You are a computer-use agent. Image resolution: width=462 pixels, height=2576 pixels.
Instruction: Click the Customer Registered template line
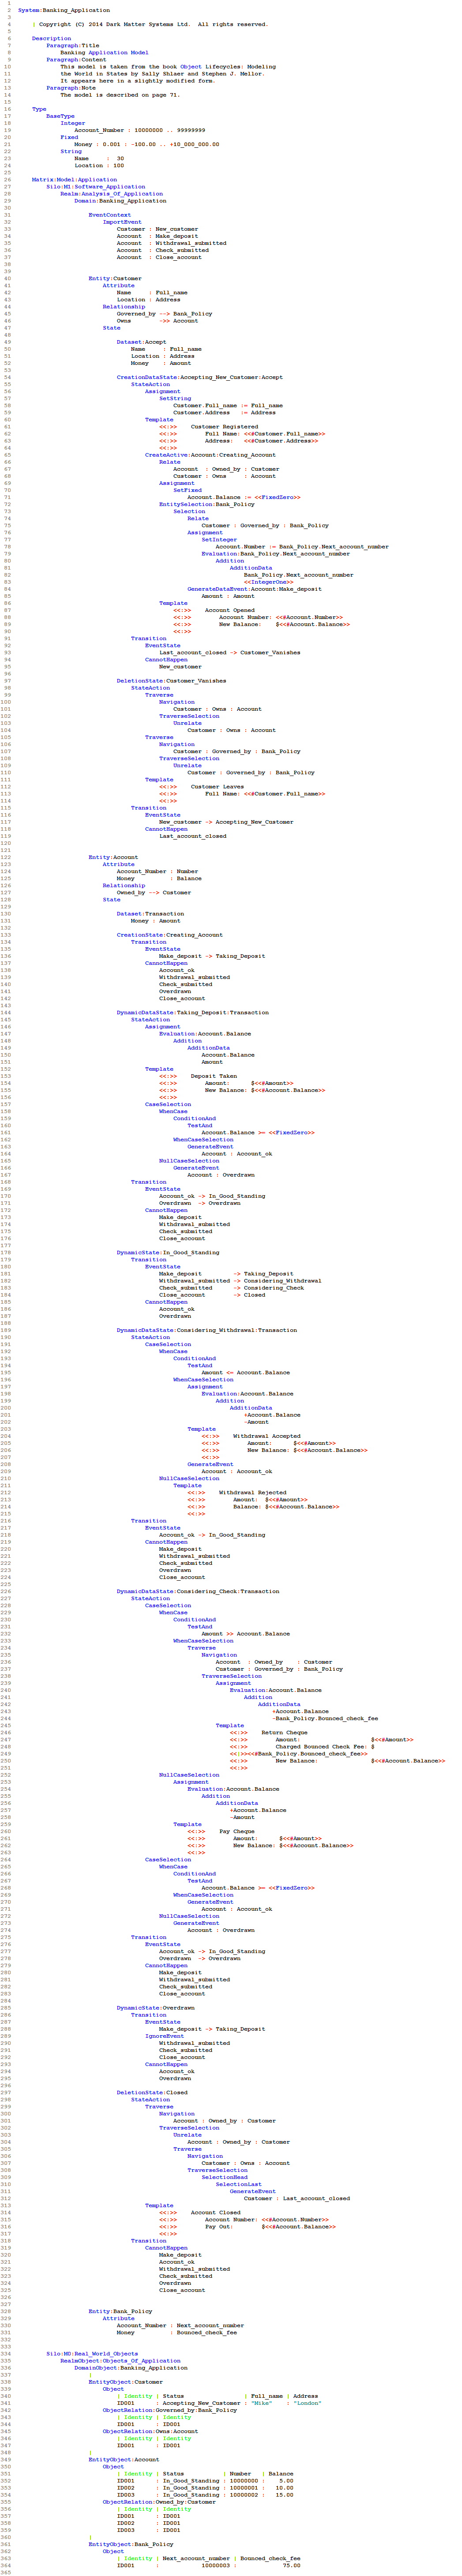[x=208, y=427]
